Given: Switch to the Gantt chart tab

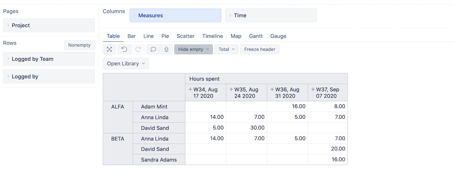Looking at the screenshot, I should coord(256,36).
